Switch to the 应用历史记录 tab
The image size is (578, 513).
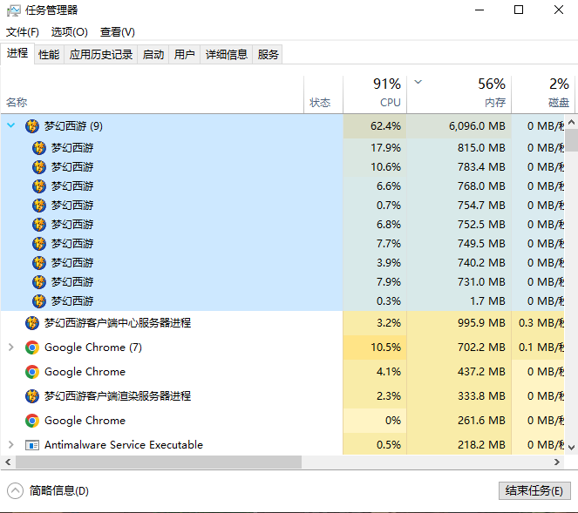101,55
